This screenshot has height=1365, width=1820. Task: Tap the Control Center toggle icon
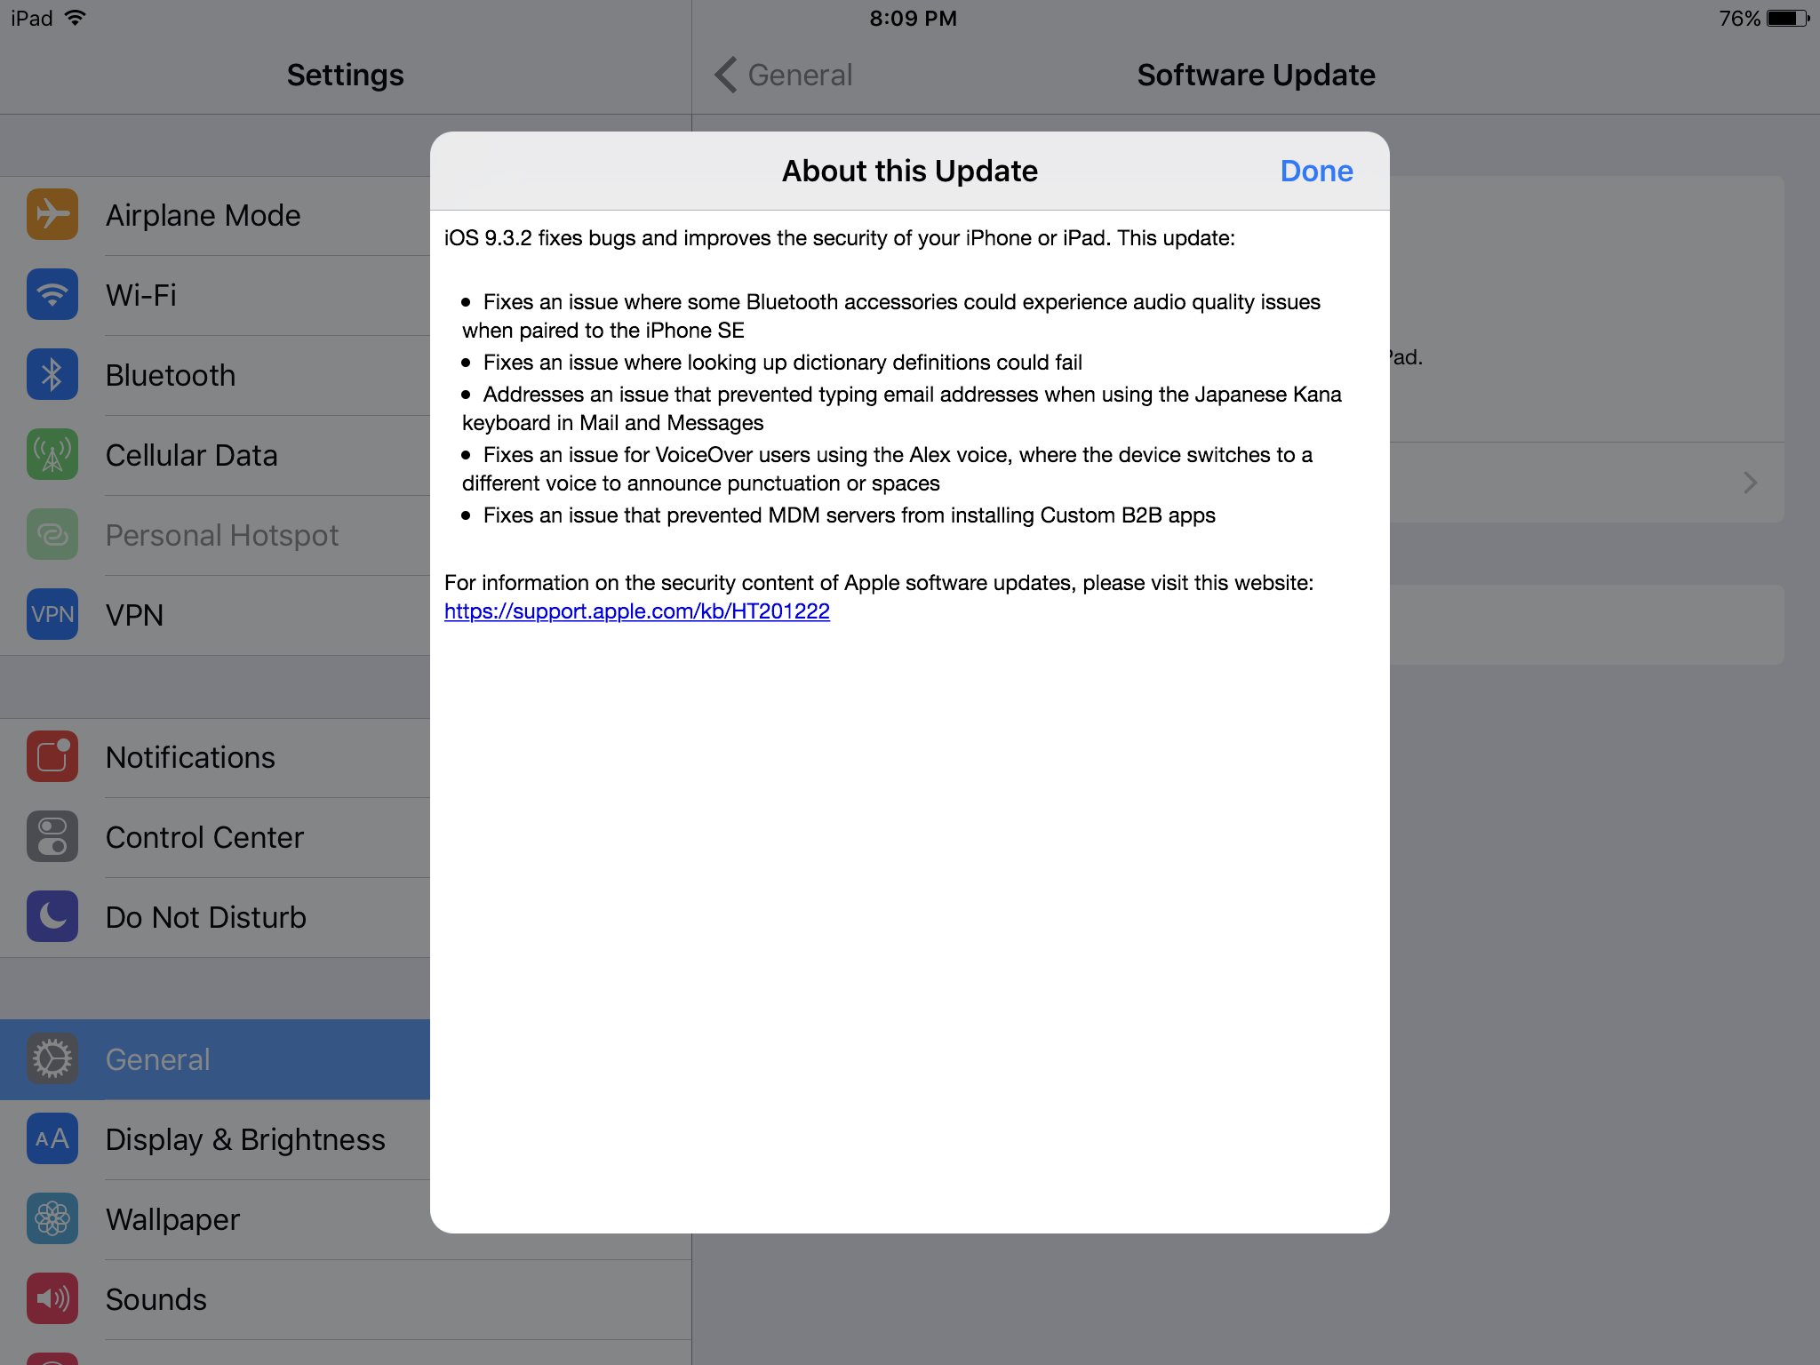(x=52, y=836)
